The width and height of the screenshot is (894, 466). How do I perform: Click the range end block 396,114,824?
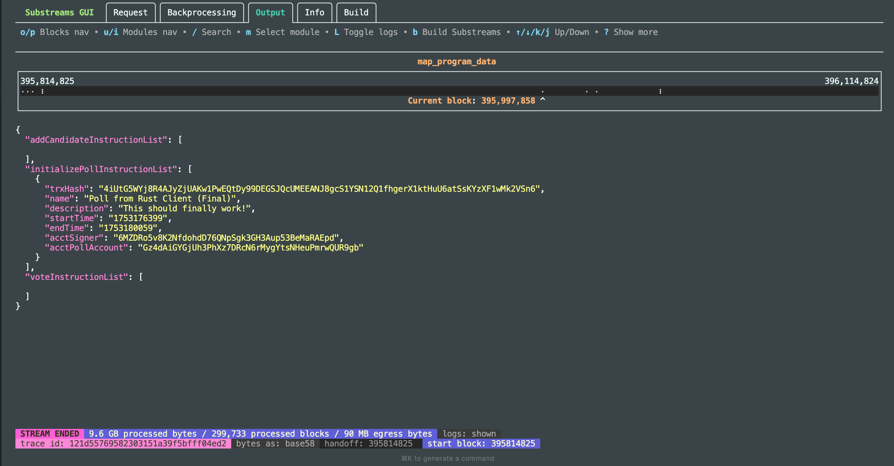pyautogui.click(x=851, y=81)
